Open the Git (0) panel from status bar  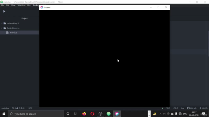[x=203, y=108]
